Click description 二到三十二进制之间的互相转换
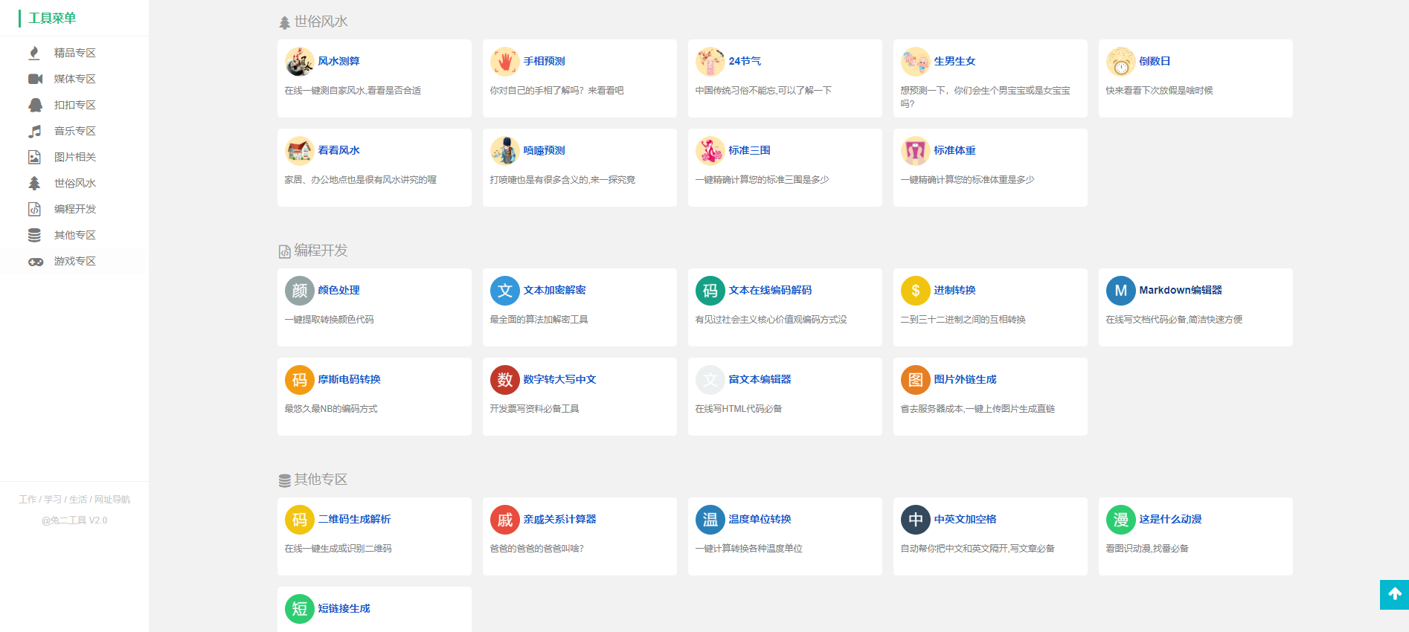The image size is (1409, 632). pyautogui.click(x=963, y=320)
